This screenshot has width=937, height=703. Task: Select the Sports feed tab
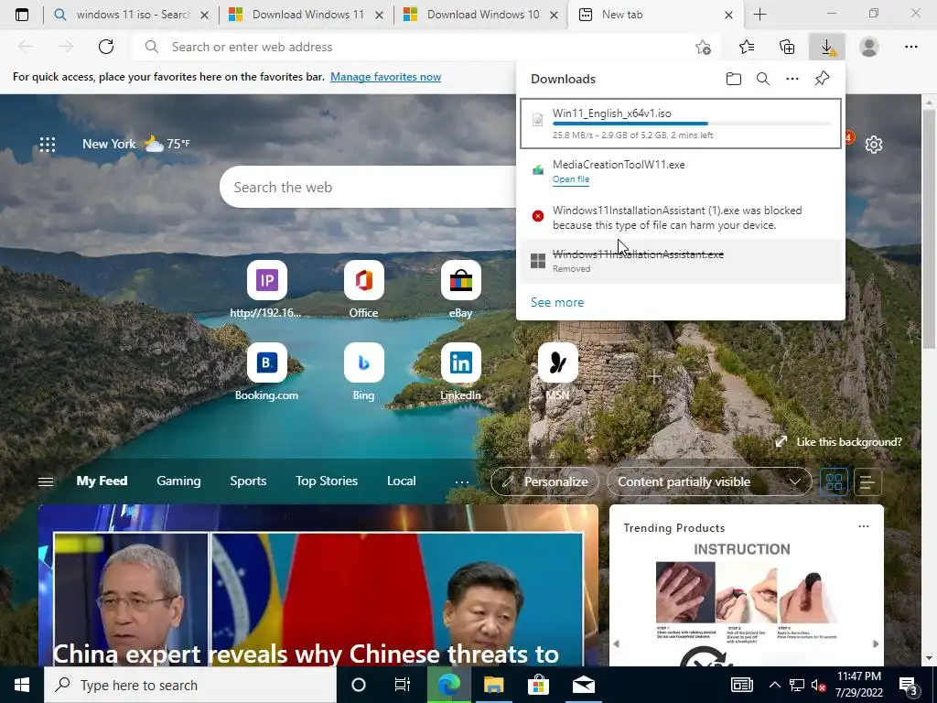[248, 481]
